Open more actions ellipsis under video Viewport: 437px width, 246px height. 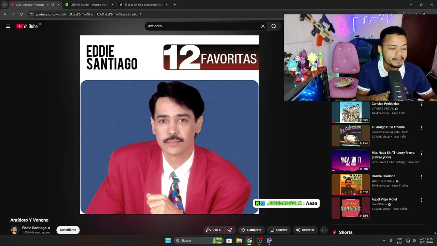tap(324, 230)
